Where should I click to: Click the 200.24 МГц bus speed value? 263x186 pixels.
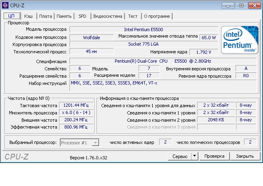tap(76, 120)
